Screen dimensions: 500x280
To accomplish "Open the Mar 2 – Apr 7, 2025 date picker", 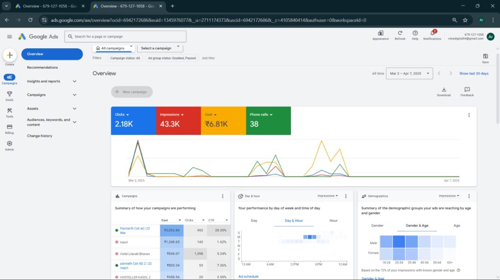I will (x=409, y=74).
